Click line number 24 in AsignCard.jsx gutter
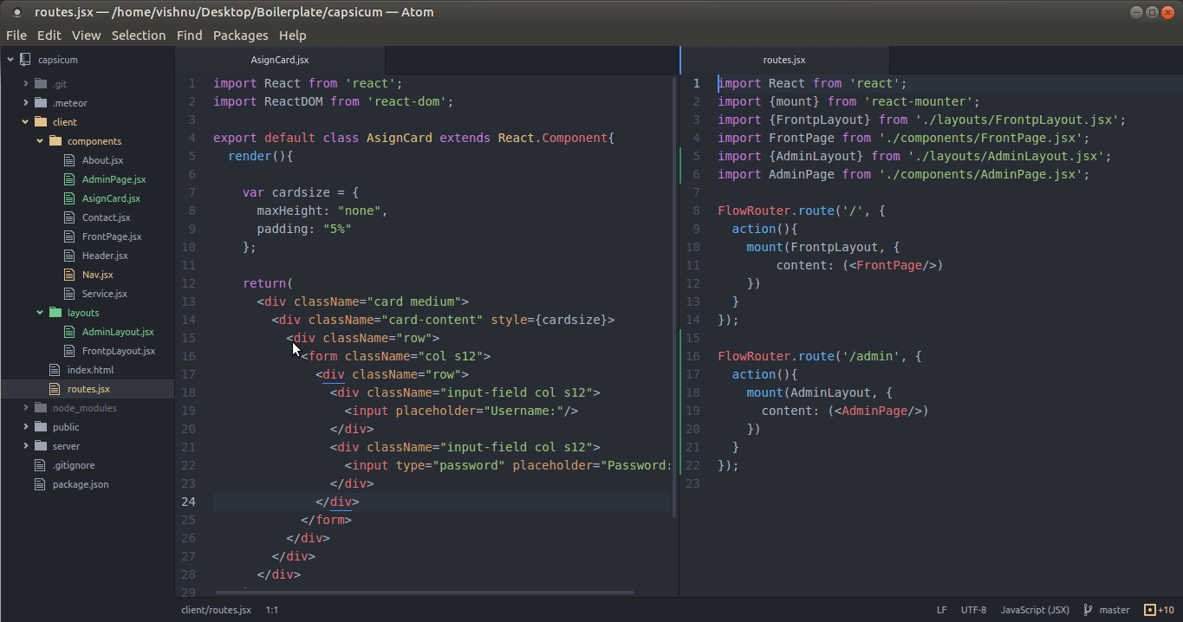This screenshot has height=622, width=1183. pos(188,502)
